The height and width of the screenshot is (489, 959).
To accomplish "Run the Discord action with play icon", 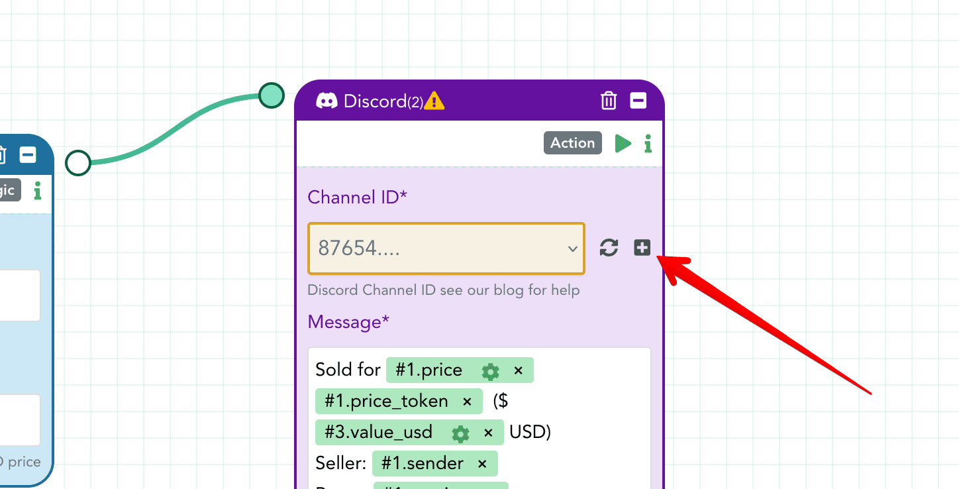I will (x=623, y=143).
